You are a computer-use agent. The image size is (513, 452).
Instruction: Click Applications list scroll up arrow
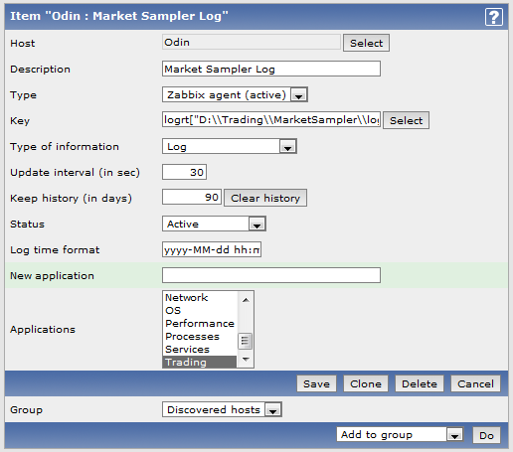[246, 300]
